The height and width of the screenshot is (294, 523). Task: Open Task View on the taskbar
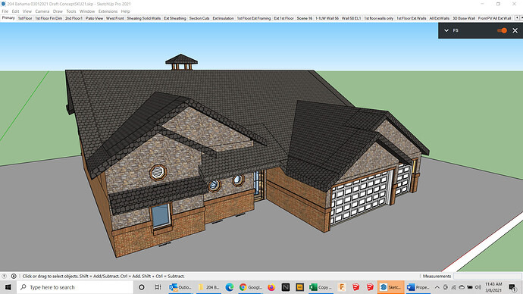(x=158, y=287)
